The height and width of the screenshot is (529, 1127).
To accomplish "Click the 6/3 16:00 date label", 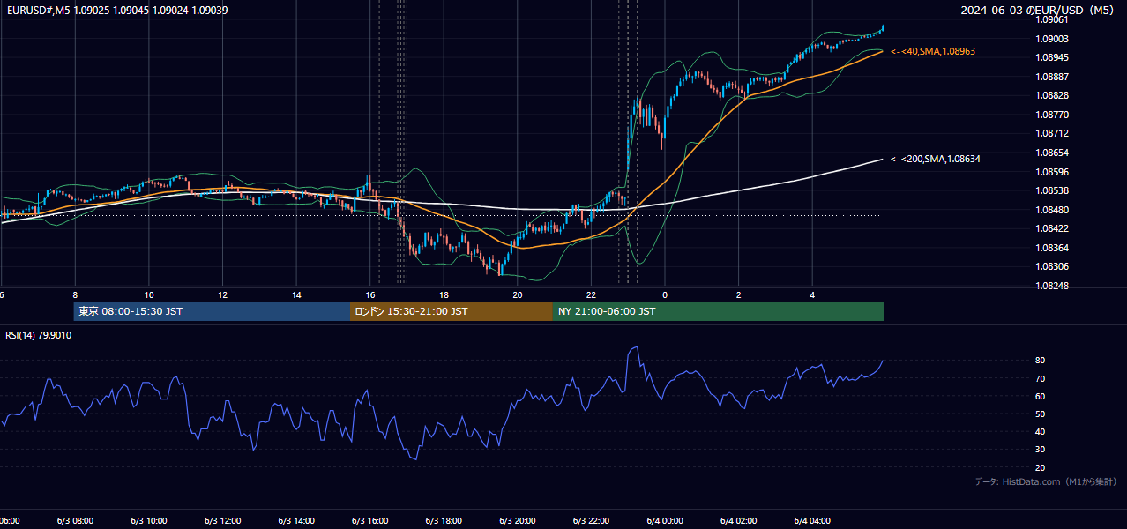I will click(370, 520).
